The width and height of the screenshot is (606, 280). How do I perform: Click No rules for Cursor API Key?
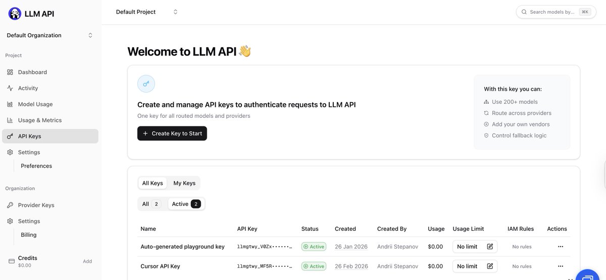522,266
